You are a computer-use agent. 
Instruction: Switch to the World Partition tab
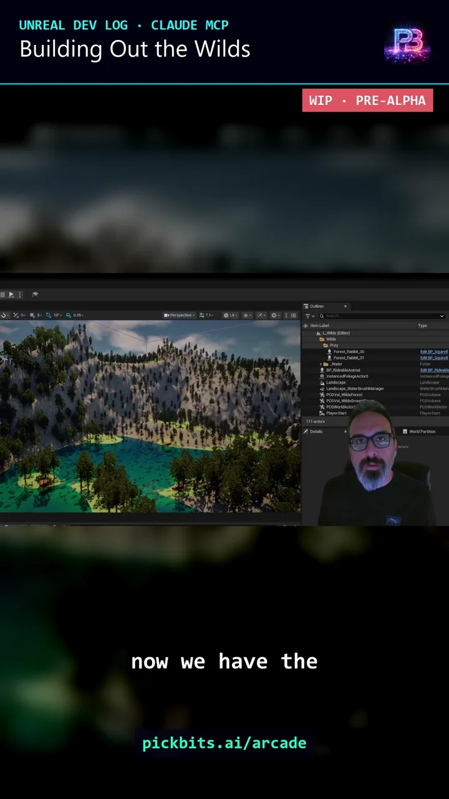pos(419,431)
